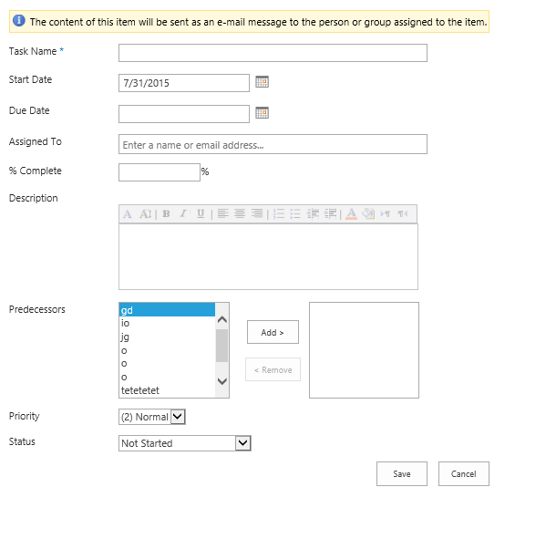Open the Start Date calendar picker
Viewport: 546px width, 539px height.
pos(262,82)
